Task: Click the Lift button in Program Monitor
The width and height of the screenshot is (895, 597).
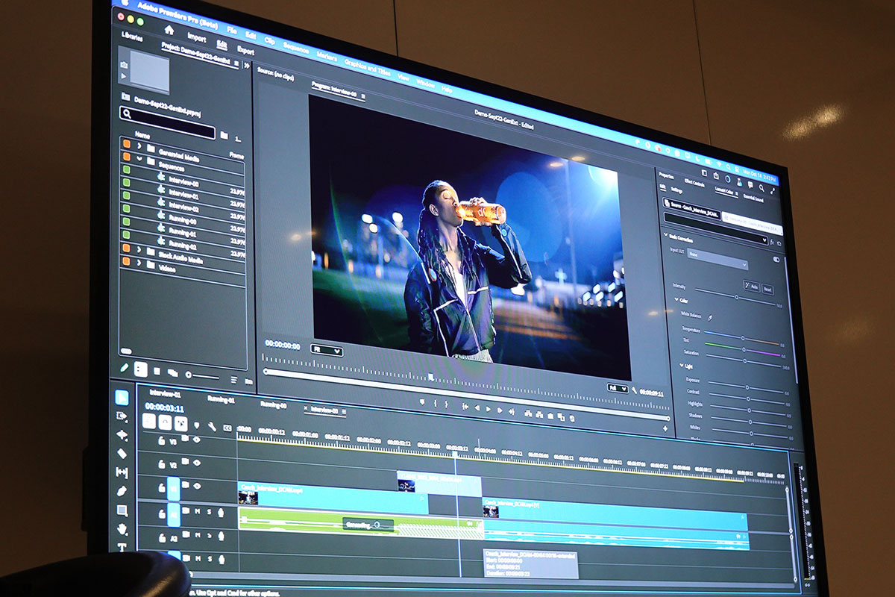Action: click(x=527, y=412)
